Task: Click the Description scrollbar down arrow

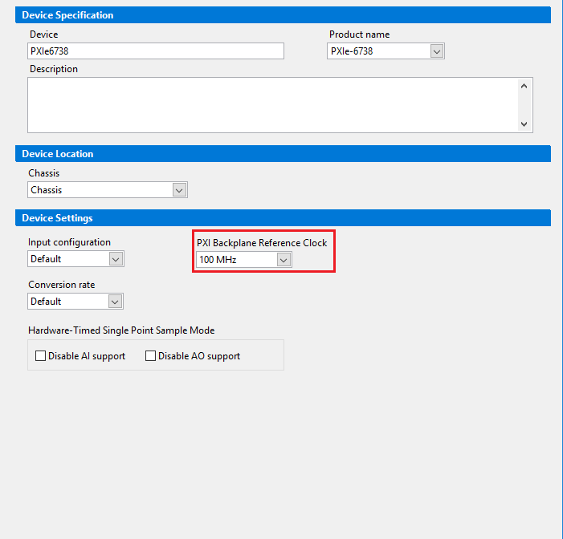Action: pos(524,124)
